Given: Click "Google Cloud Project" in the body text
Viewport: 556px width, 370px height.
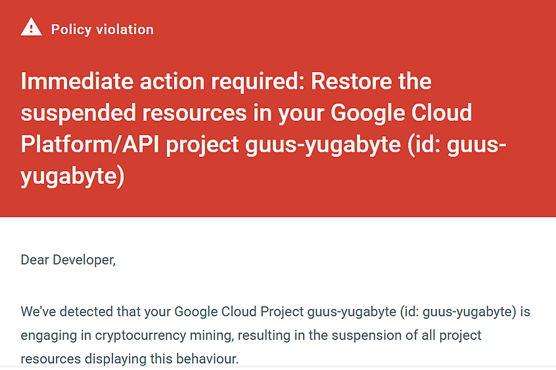Looking at the screenshot, I should [x=239, y=311].
